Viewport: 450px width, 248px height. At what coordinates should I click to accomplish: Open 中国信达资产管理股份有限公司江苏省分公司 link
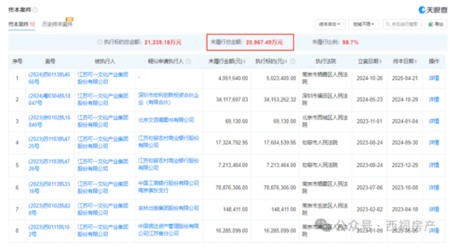(x=168, y=230)
